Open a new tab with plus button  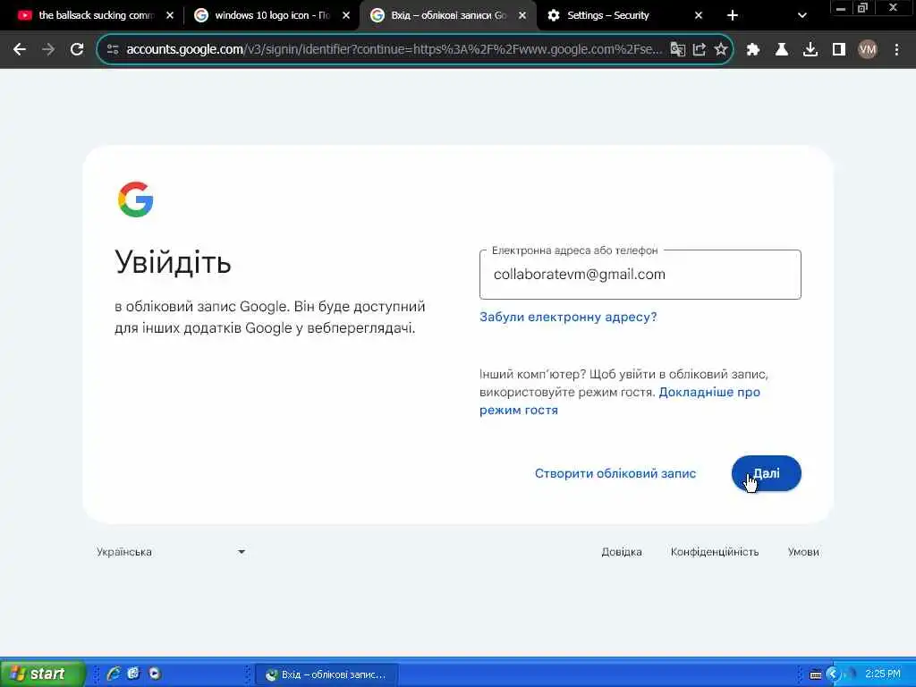(x=733, y=16)
